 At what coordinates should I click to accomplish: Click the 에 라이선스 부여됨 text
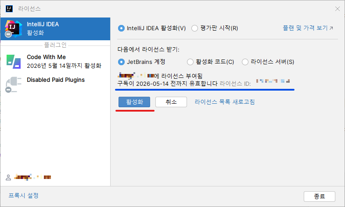click(178, 76)
